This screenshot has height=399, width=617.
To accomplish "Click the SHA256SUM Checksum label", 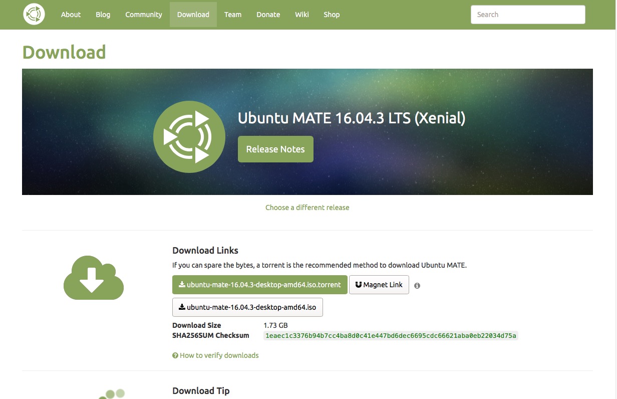I will tap(211, 335).
